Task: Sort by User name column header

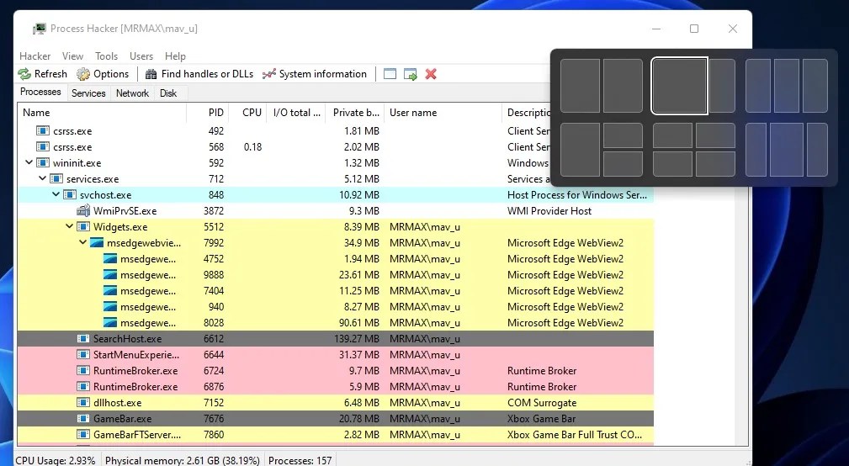Action: tap(443, 113)
